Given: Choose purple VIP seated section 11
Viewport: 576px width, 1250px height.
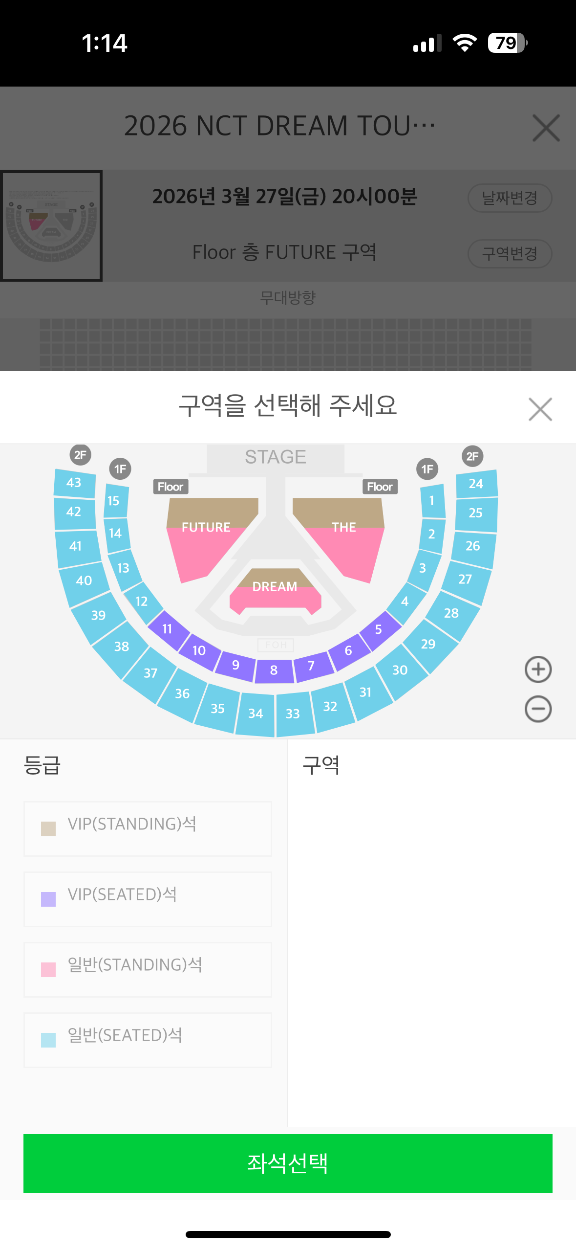Looking at the screenshot, I should pos(168,629).
